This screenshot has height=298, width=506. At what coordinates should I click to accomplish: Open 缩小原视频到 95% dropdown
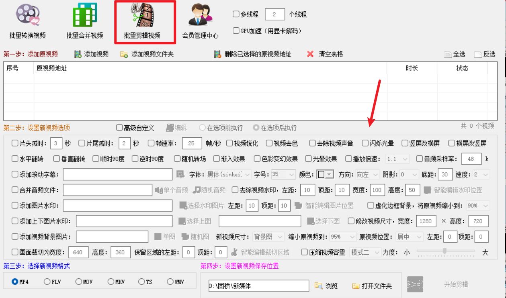pos(343,237)
